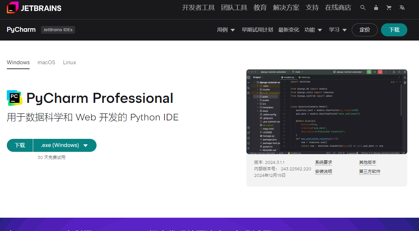Viewport: 419px width, 231px height.
Task: Open the 团队工具 menu
Action: (234, 7)
